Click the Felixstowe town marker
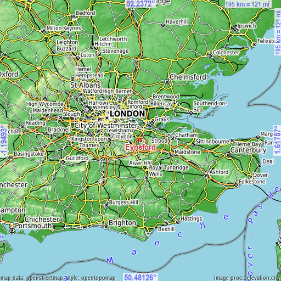This screenshot has height=281, width=281. (255, 44)
